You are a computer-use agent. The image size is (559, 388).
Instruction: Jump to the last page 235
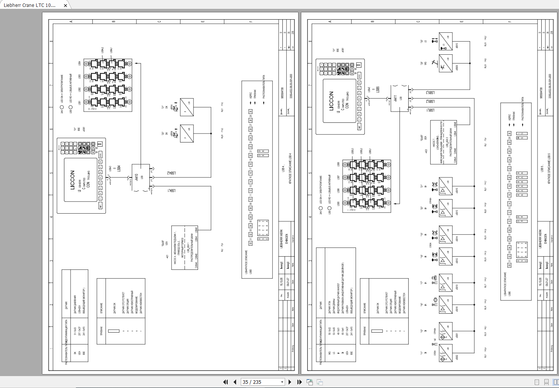[299, 382]
